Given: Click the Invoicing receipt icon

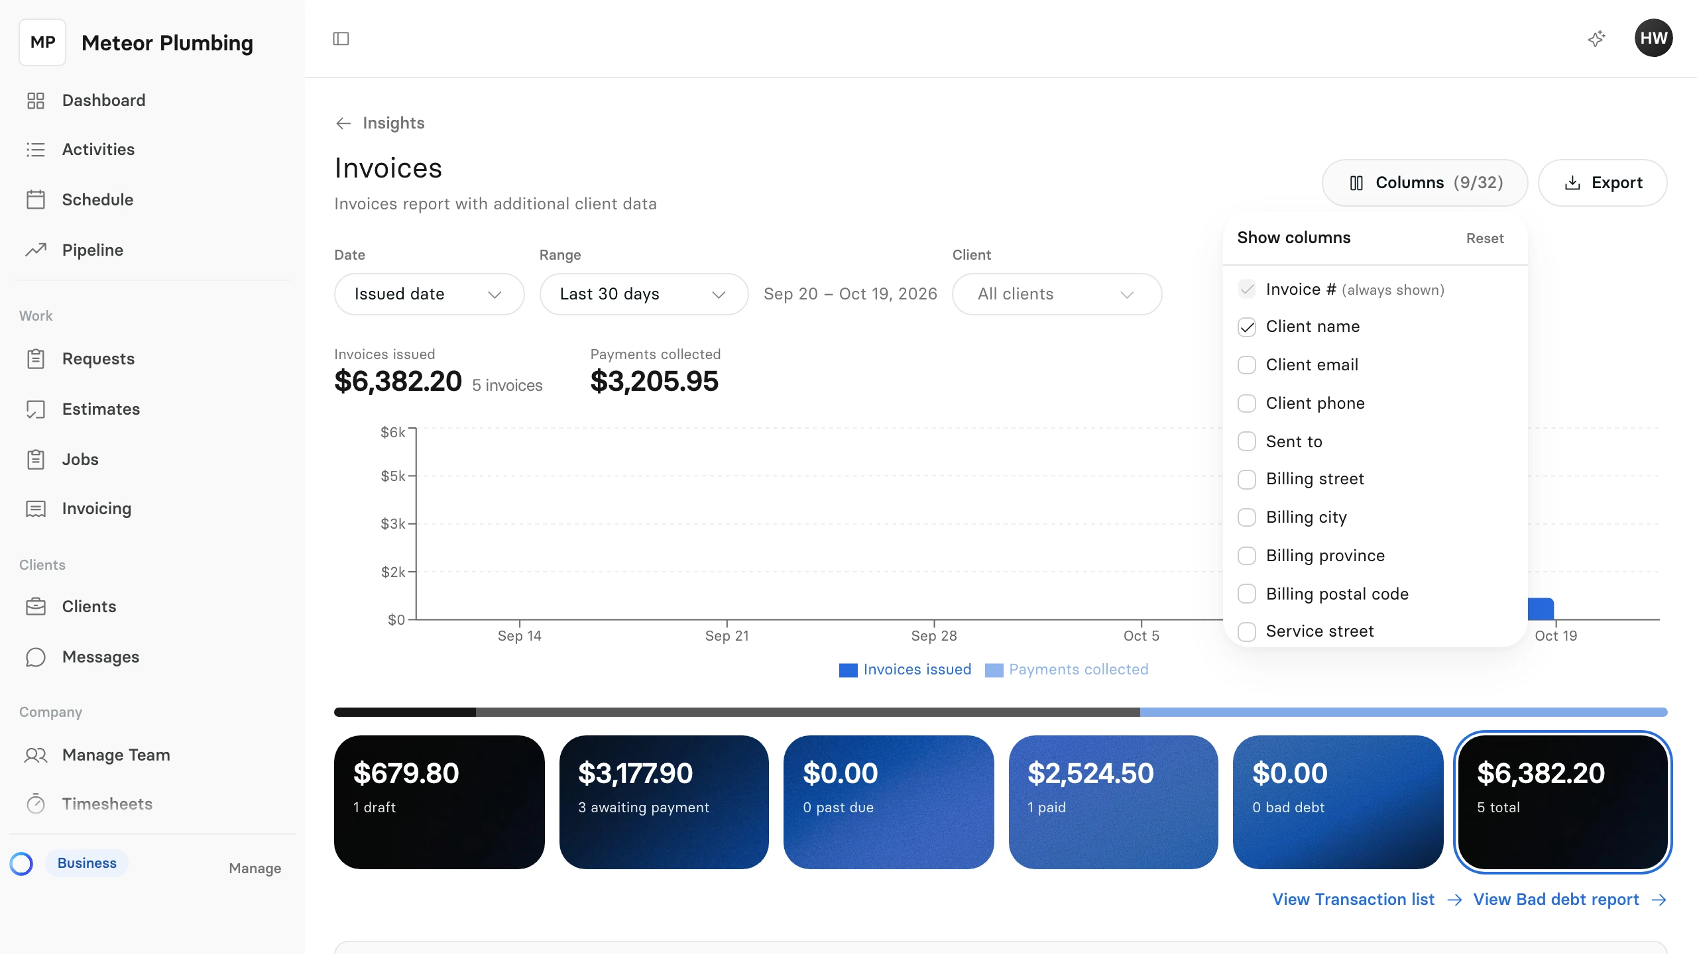Looking at the screenshot, I should click(x=36, y=509).
